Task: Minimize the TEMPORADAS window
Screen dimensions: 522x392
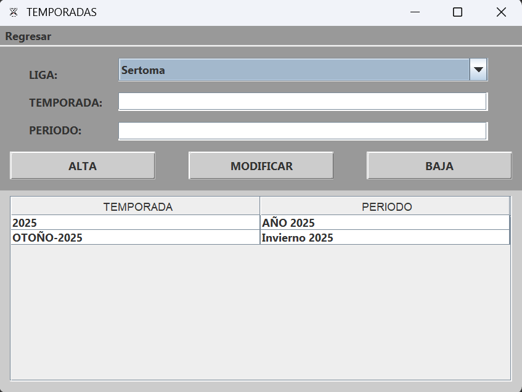Action: 415,12
